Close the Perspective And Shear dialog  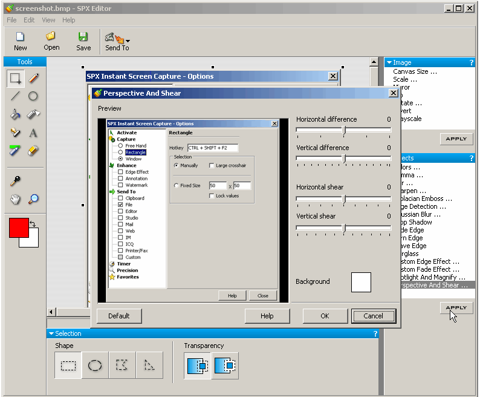pos(394,93)
